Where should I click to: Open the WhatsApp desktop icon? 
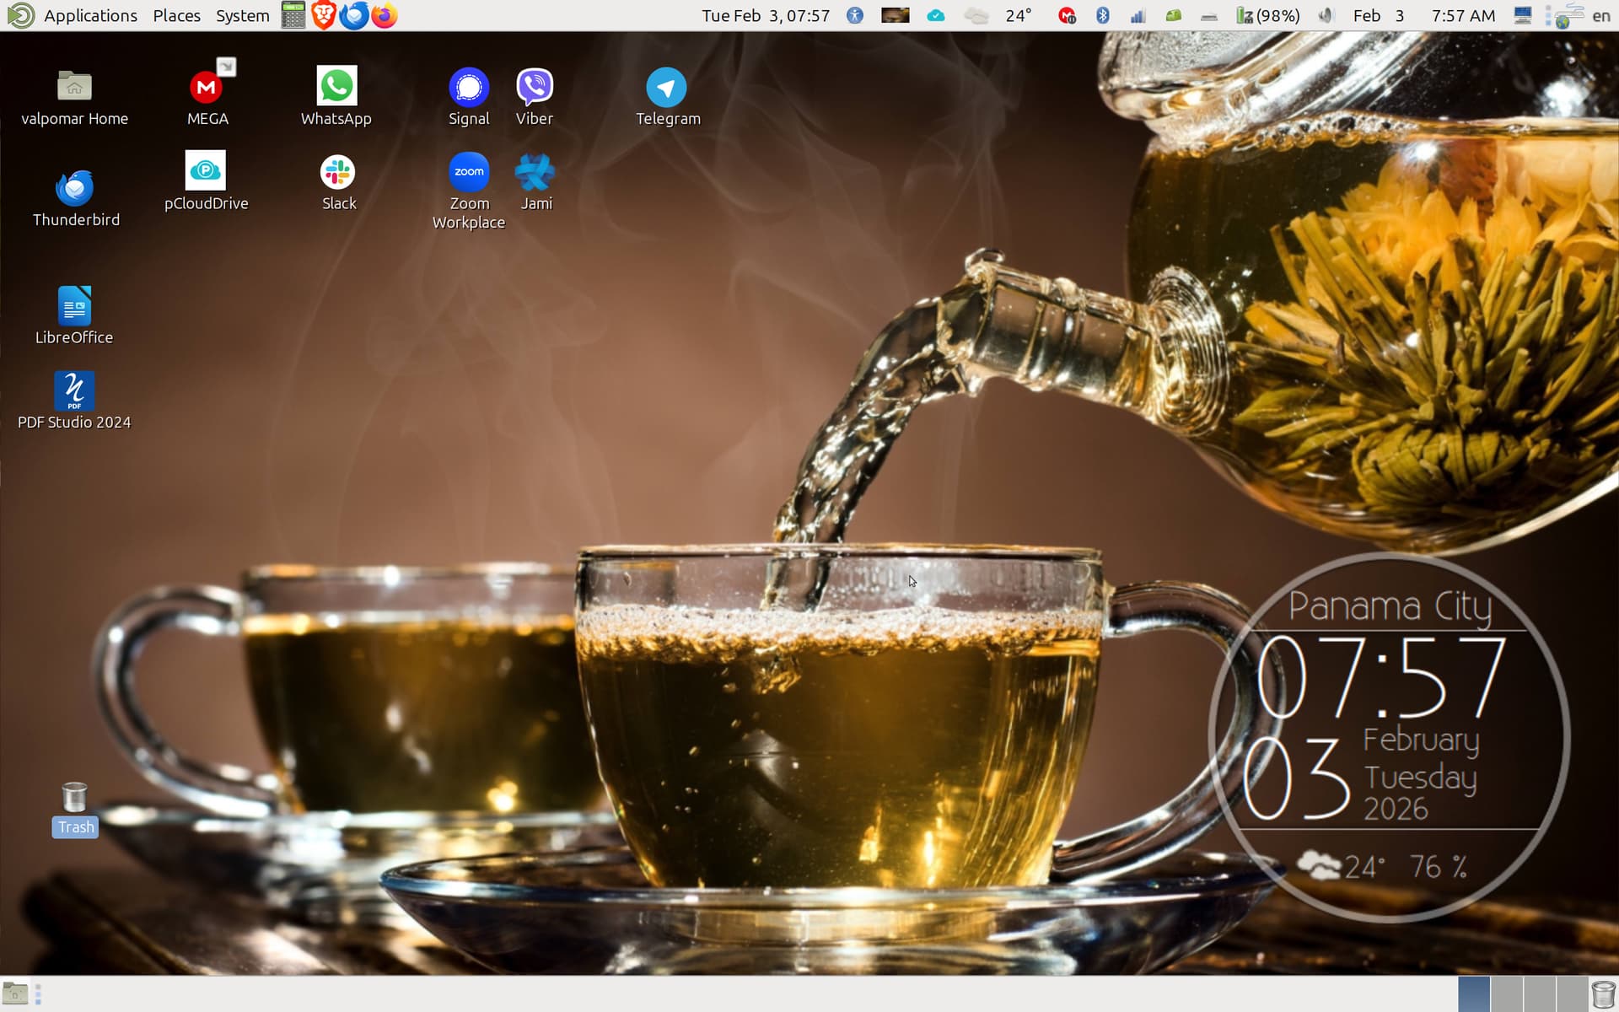click(336, 87)
